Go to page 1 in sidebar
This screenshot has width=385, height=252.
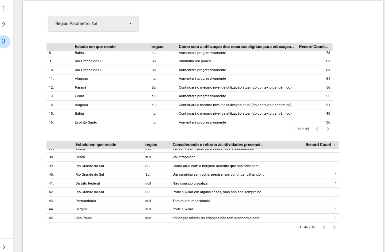pos(4,9)
